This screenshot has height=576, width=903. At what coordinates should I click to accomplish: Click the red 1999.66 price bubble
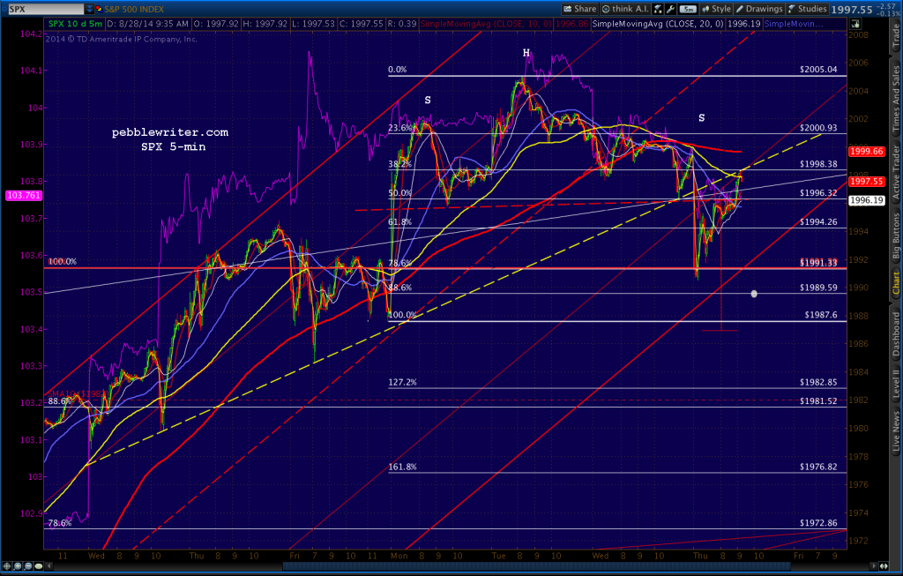(x=866, y=152)
